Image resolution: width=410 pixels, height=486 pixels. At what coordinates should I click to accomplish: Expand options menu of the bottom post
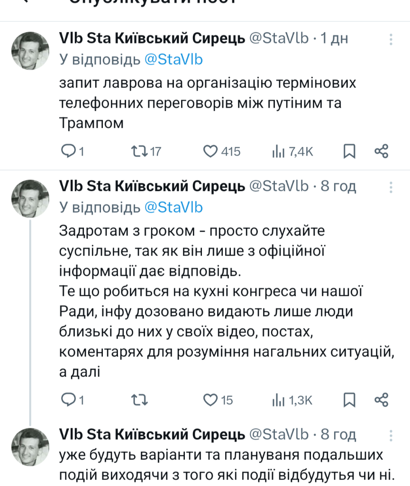click(x=391, y=435)
